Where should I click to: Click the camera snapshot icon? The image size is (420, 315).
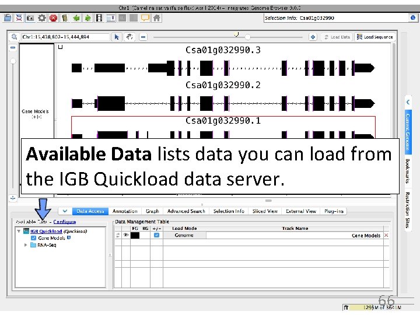30,18
